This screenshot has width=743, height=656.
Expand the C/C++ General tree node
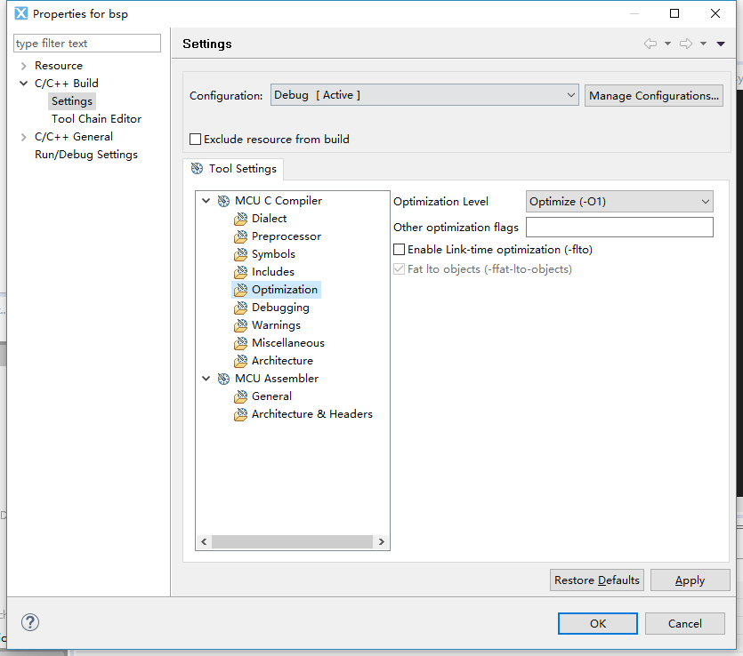(24, 137)
